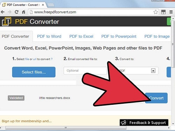Switch to the PDF to Word tab
The image size is (175, 131).
[x=49, y=36]
